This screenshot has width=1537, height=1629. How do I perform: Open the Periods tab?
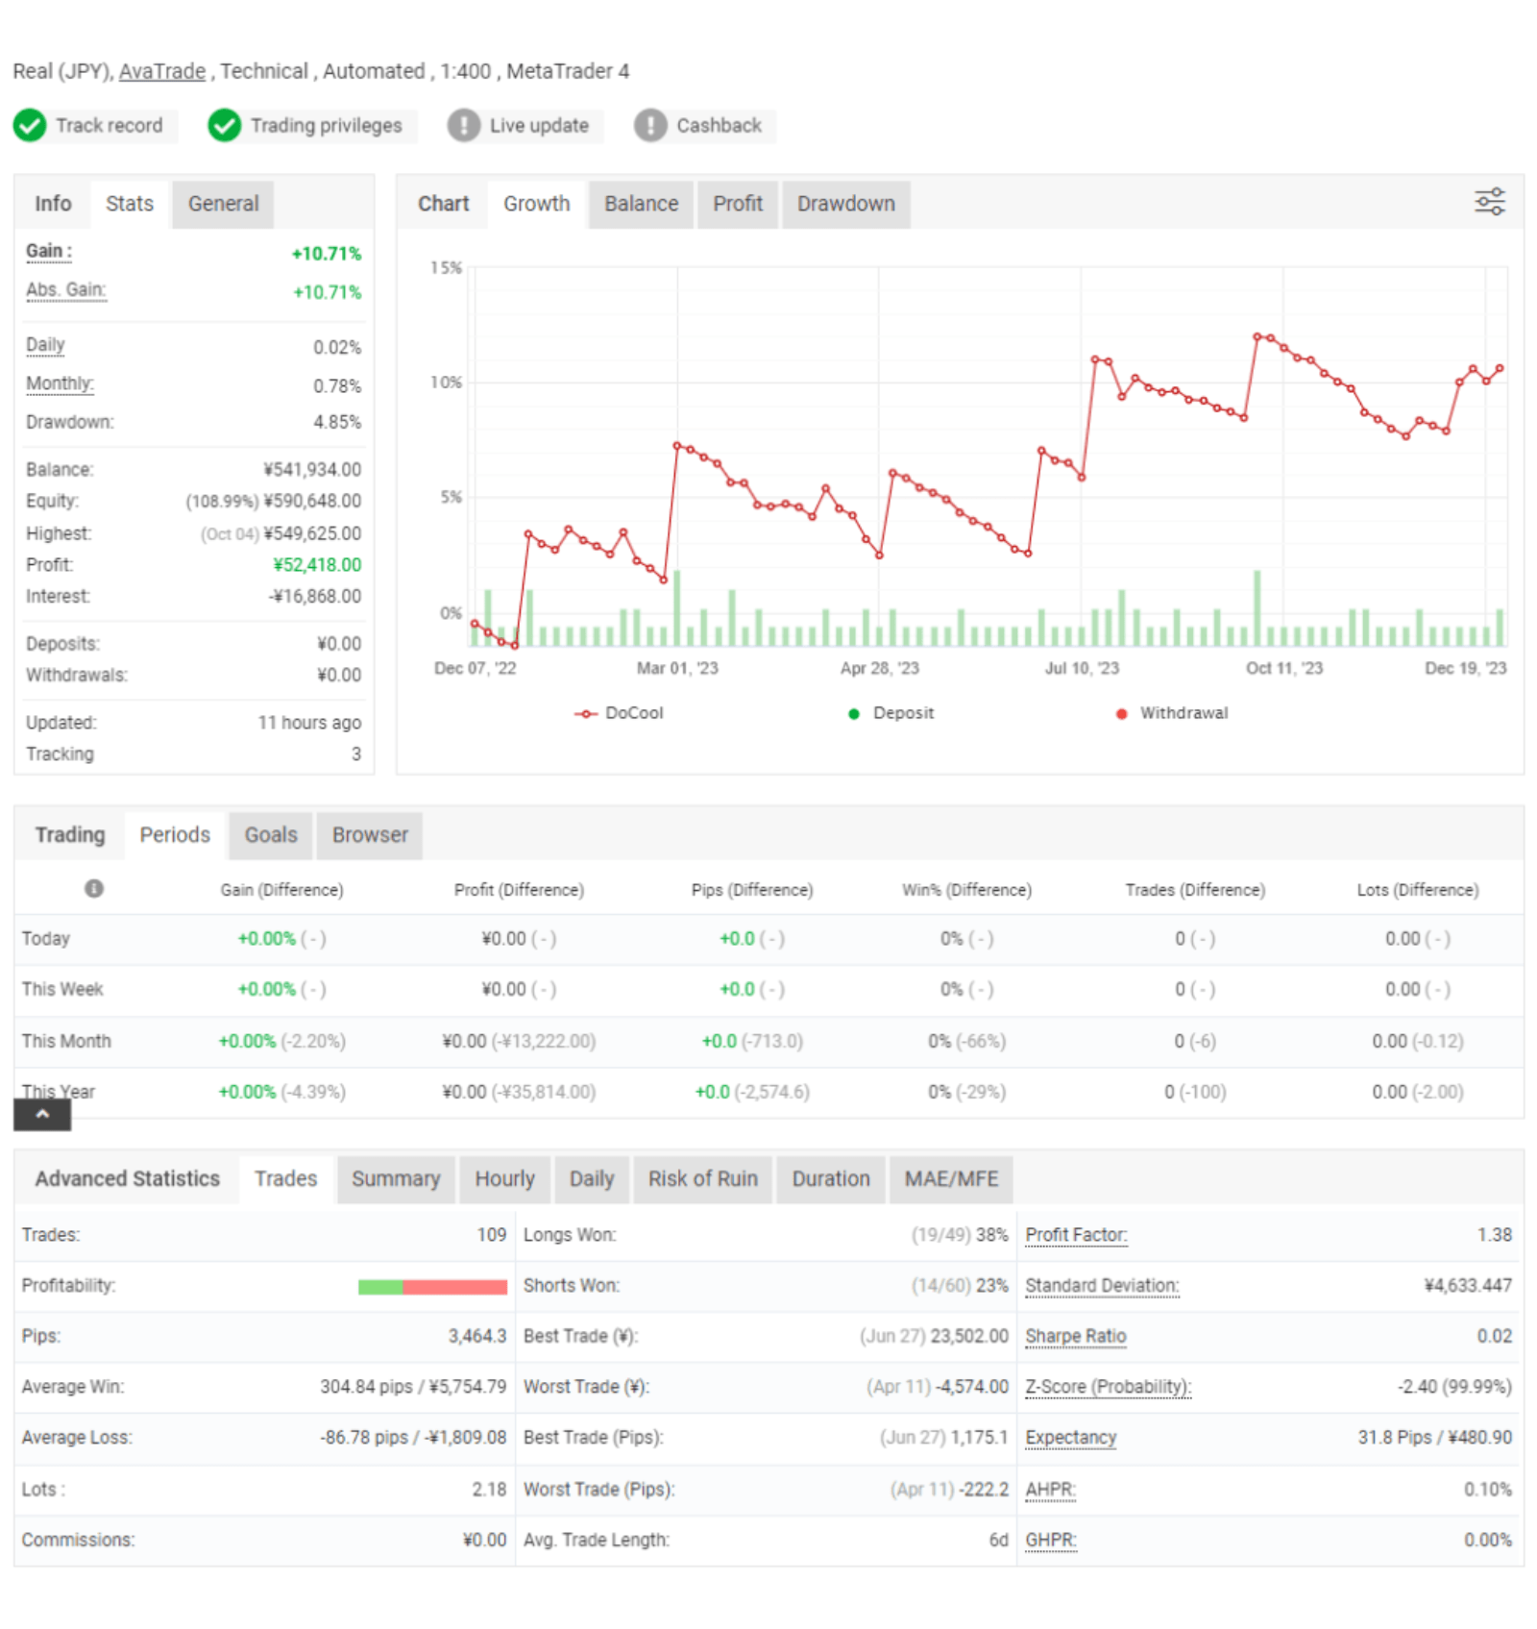click(175, 834)
